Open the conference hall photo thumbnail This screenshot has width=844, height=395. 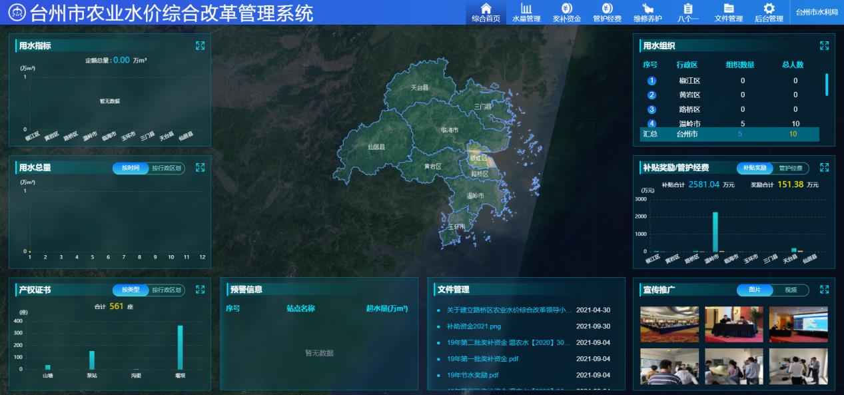click(669, 324)
